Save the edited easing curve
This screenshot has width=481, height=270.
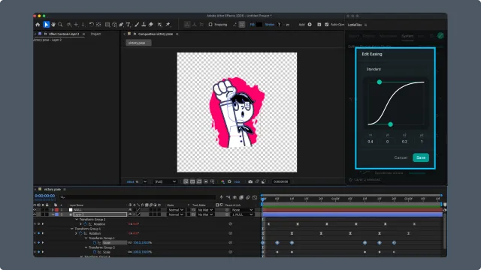tap(421, 157)
